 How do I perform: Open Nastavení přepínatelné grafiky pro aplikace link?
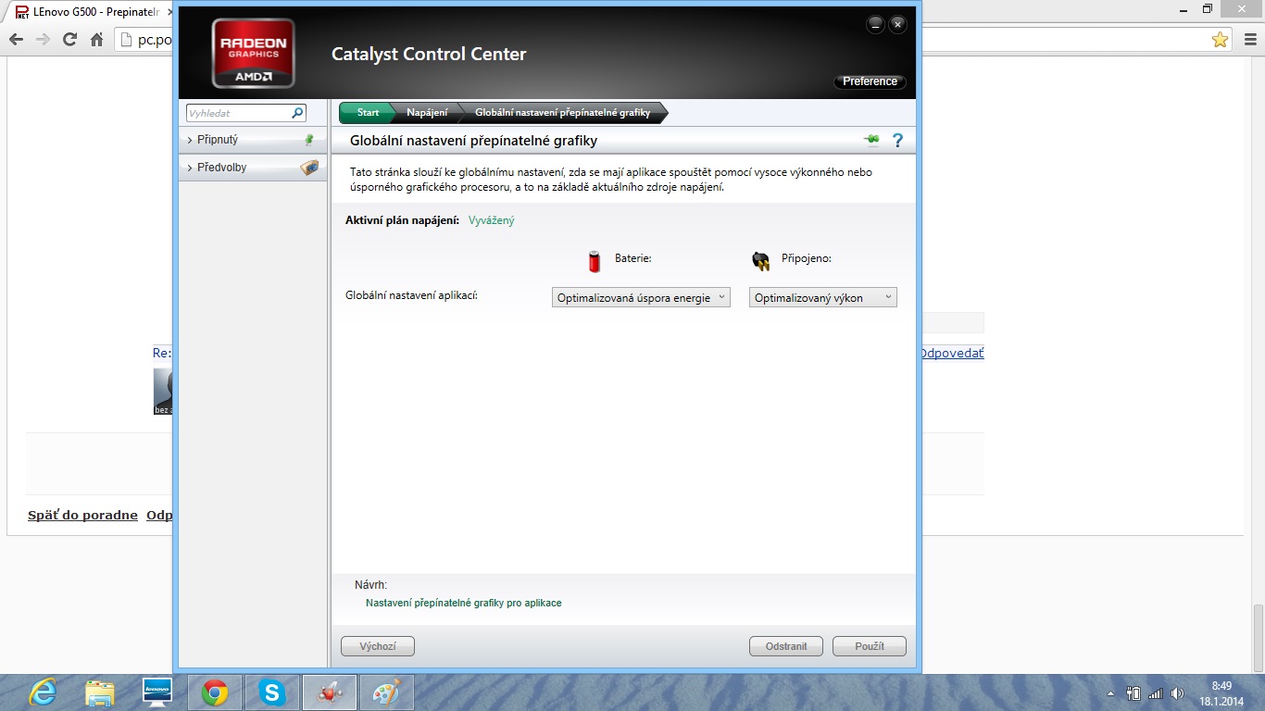(x=464, y=603)
